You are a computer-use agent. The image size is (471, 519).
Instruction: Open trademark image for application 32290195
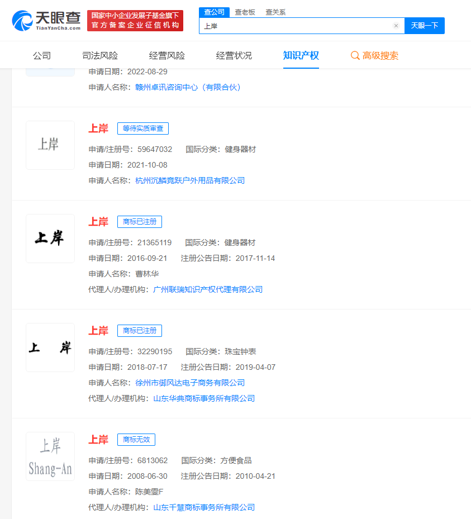50,347
